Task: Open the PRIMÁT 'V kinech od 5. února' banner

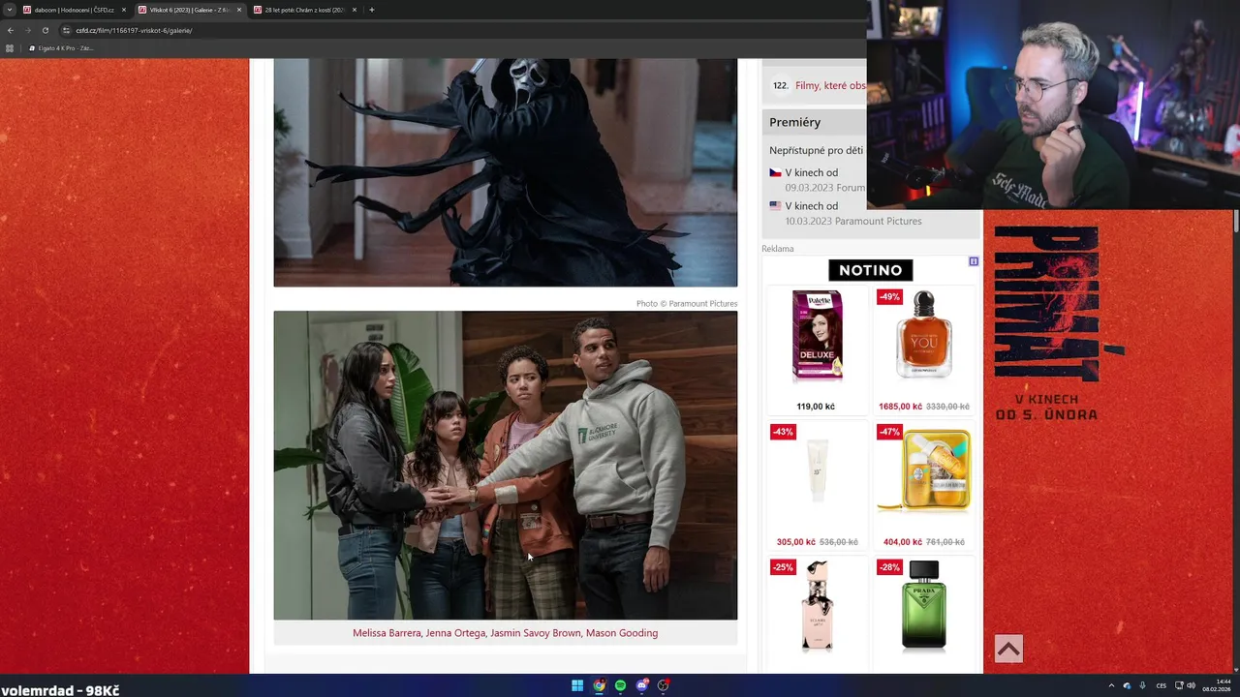Action: point(1057,324)
